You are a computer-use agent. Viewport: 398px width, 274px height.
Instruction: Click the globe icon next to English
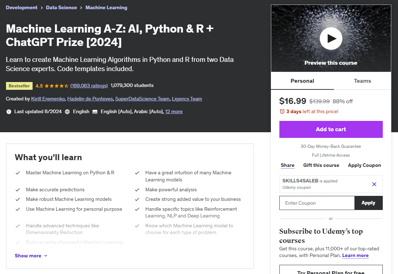[x=67, y=111]
